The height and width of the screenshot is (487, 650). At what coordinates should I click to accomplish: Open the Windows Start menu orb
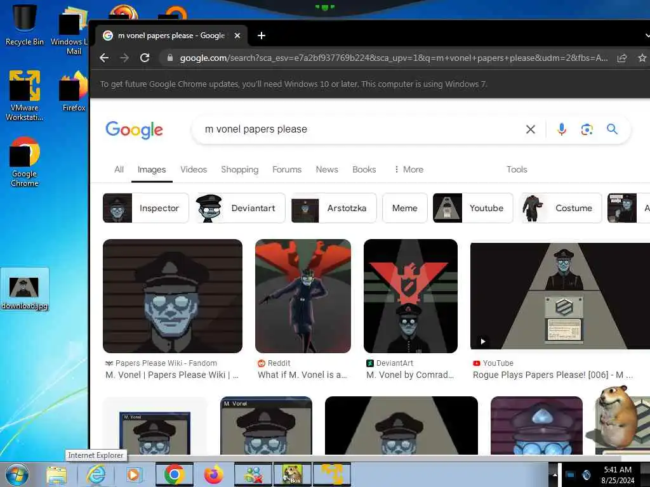tap(17, 474)
